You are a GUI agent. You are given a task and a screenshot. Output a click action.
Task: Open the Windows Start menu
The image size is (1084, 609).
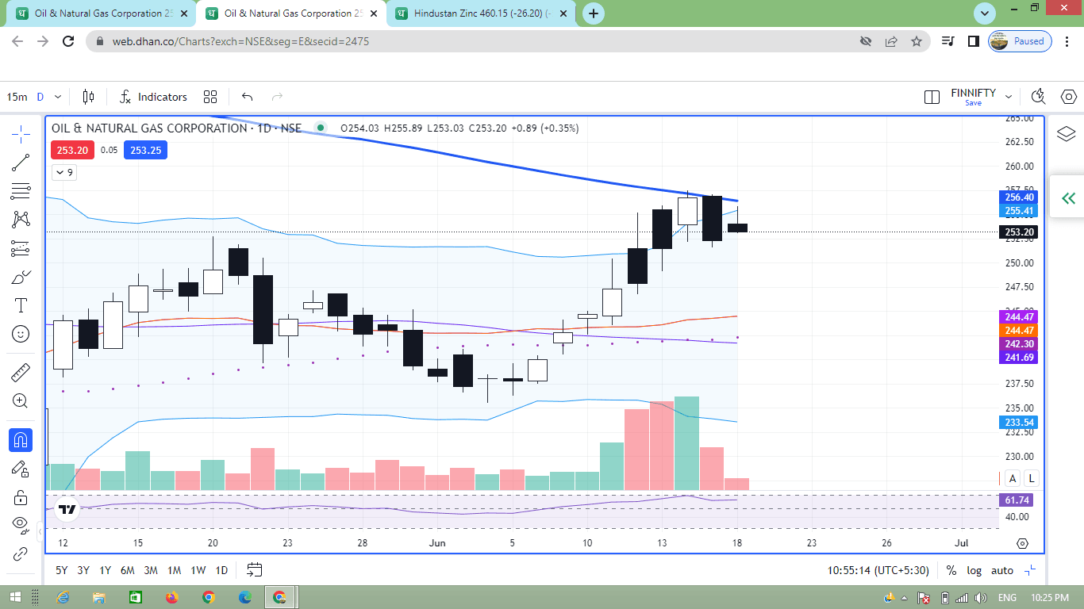coord(14,597)
